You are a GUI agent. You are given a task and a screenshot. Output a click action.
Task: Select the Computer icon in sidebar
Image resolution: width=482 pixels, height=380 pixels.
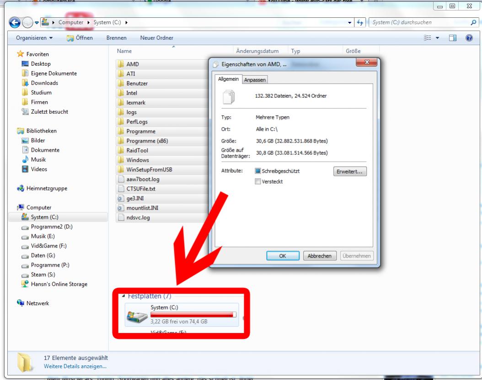20,207
